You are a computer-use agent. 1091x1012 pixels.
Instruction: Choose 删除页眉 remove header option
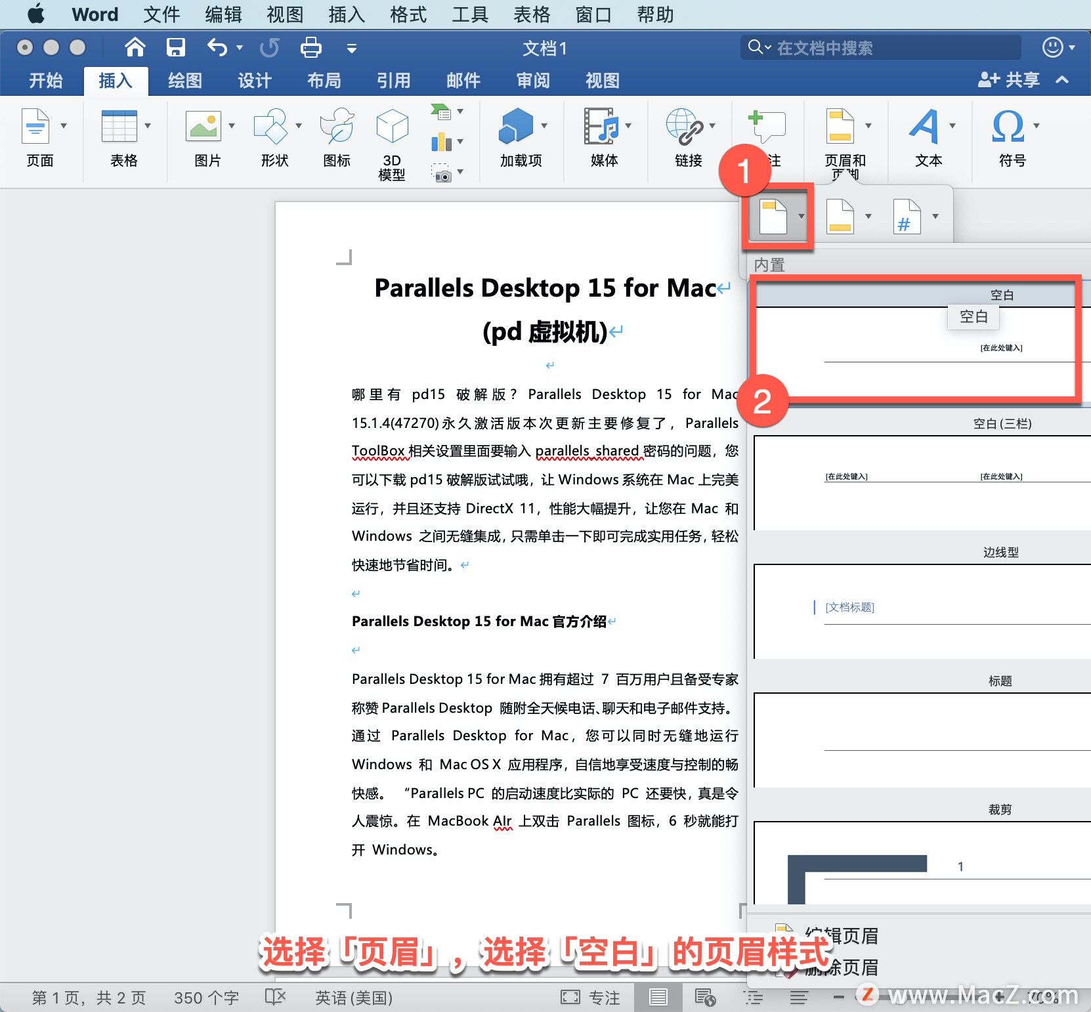tap(842, 967)
